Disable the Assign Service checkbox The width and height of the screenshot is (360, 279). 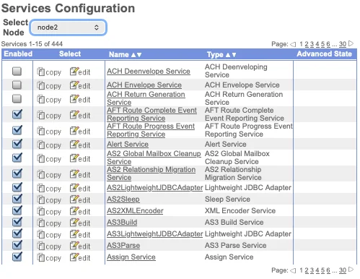(17, 257)
